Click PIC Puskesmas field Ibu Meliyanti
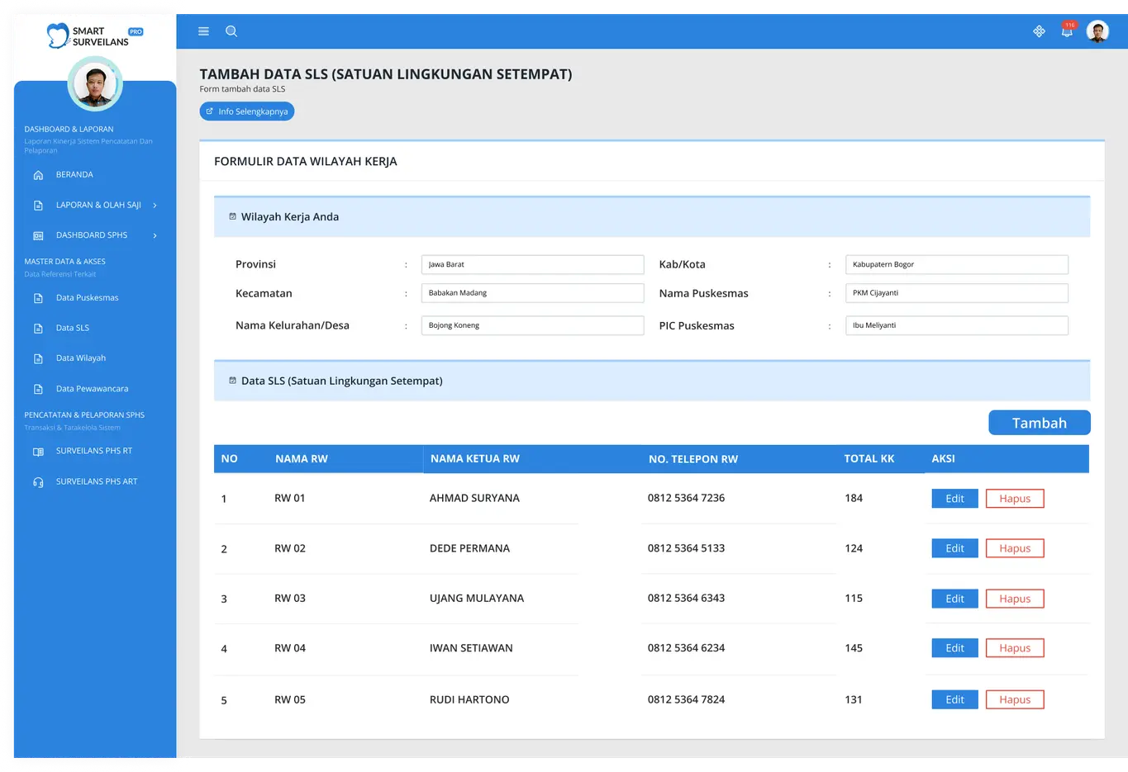This screenshot has width=1128, height=772. pyautogui.click(x=957, y=325)
